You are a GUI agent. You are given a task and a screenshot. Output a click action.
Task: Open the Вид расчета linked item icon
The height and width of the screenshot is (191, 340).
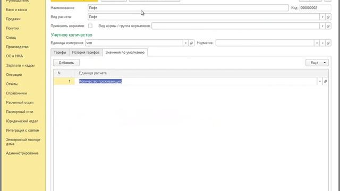click(328, 17)
